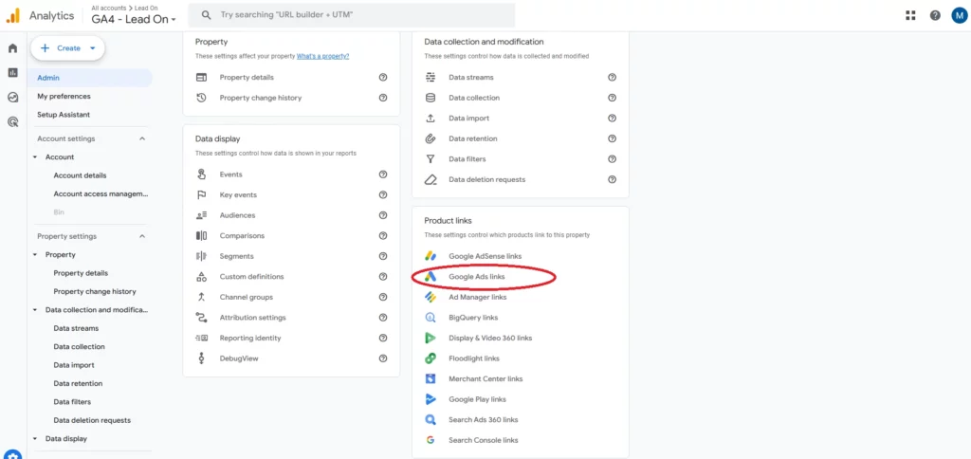Click the Floodlight links icon

(x=431, y=358)
